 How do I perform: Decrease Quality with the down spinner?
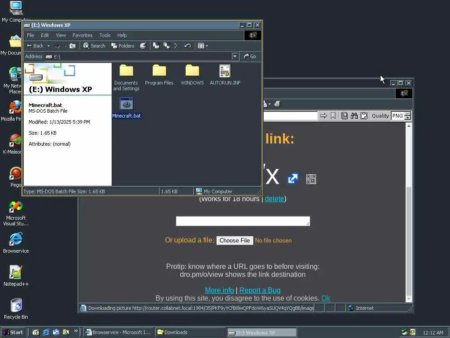407,118
